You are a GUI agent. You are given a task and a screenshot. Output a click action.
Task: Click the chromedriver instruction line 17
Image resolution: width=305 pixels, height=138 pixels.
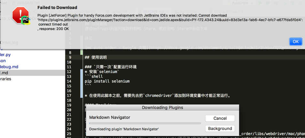(x=158, y=96)
